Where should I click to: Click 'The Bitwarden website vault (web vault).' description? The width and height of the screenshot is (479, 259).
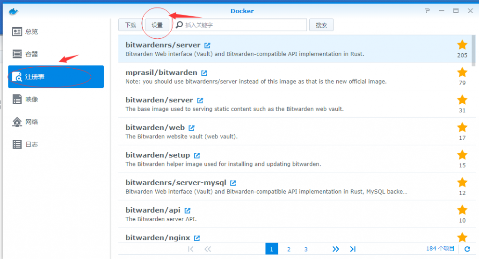(181, 137)
